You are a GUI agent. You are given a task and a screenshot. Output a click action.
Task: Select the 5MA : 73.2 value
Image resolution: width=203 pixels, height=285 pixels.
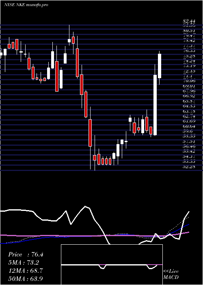pos(24,263)
